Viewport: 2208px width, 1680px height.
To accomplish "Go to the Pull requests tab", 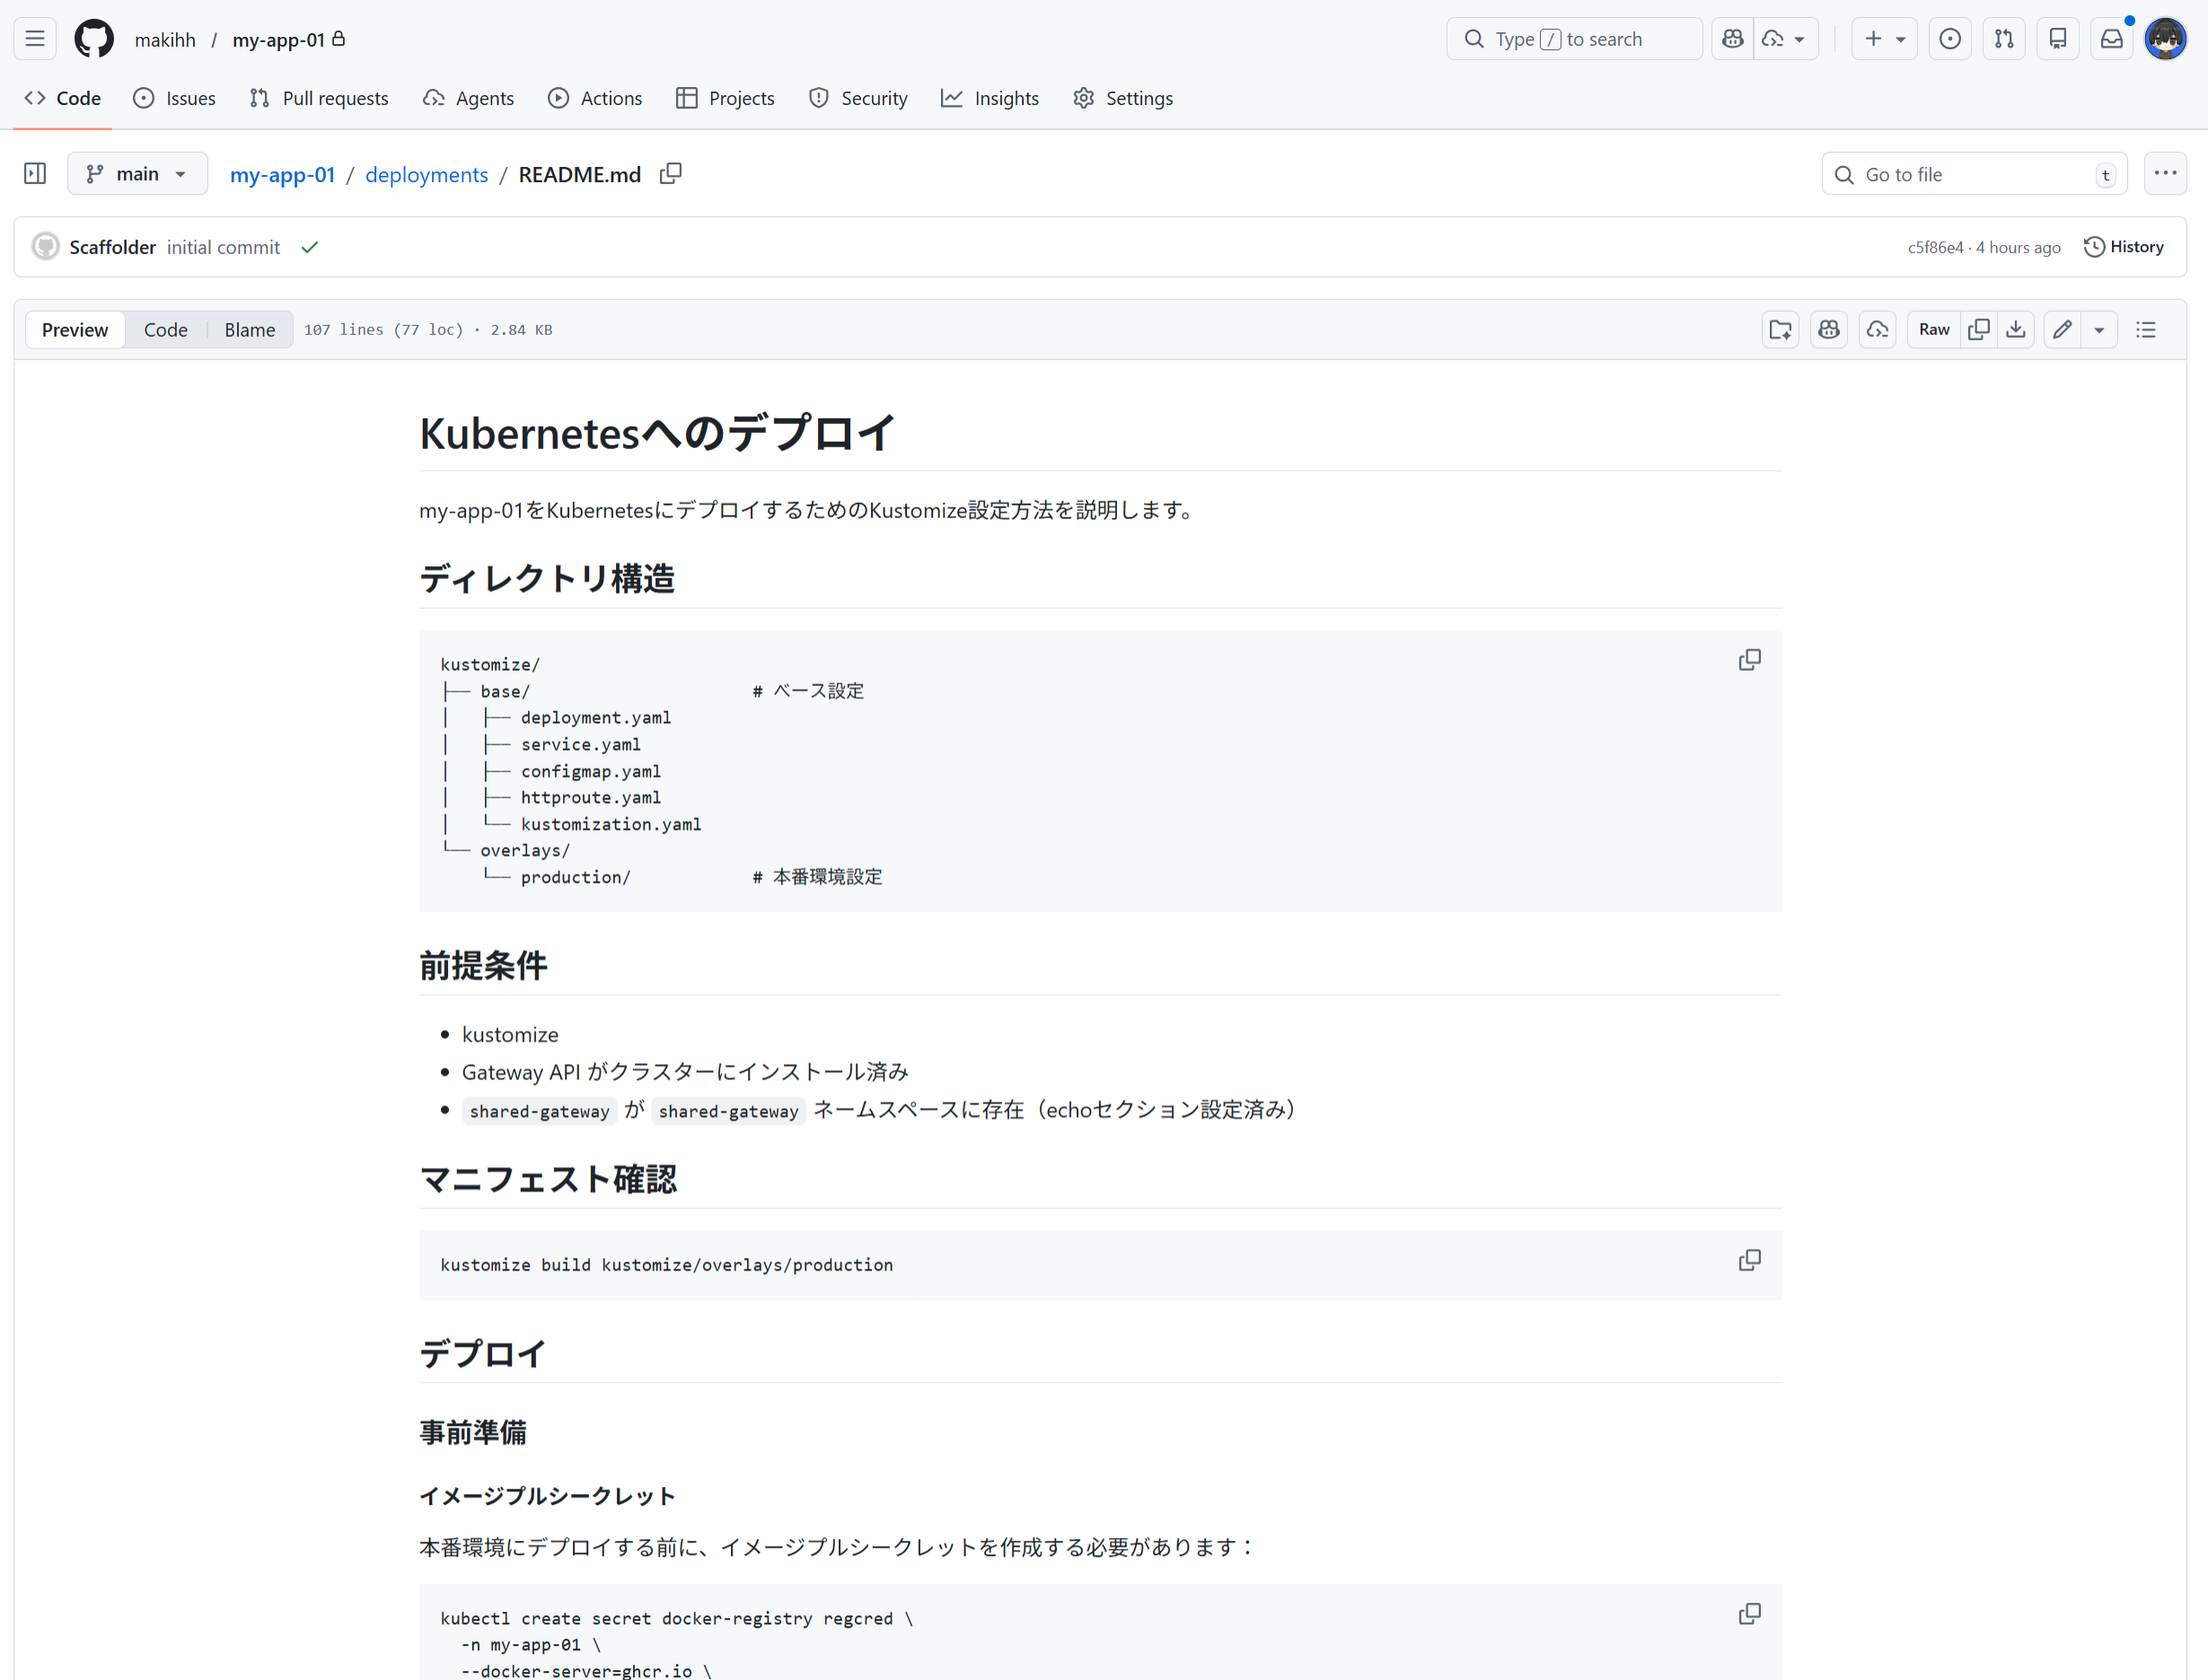I will [319, 98].
